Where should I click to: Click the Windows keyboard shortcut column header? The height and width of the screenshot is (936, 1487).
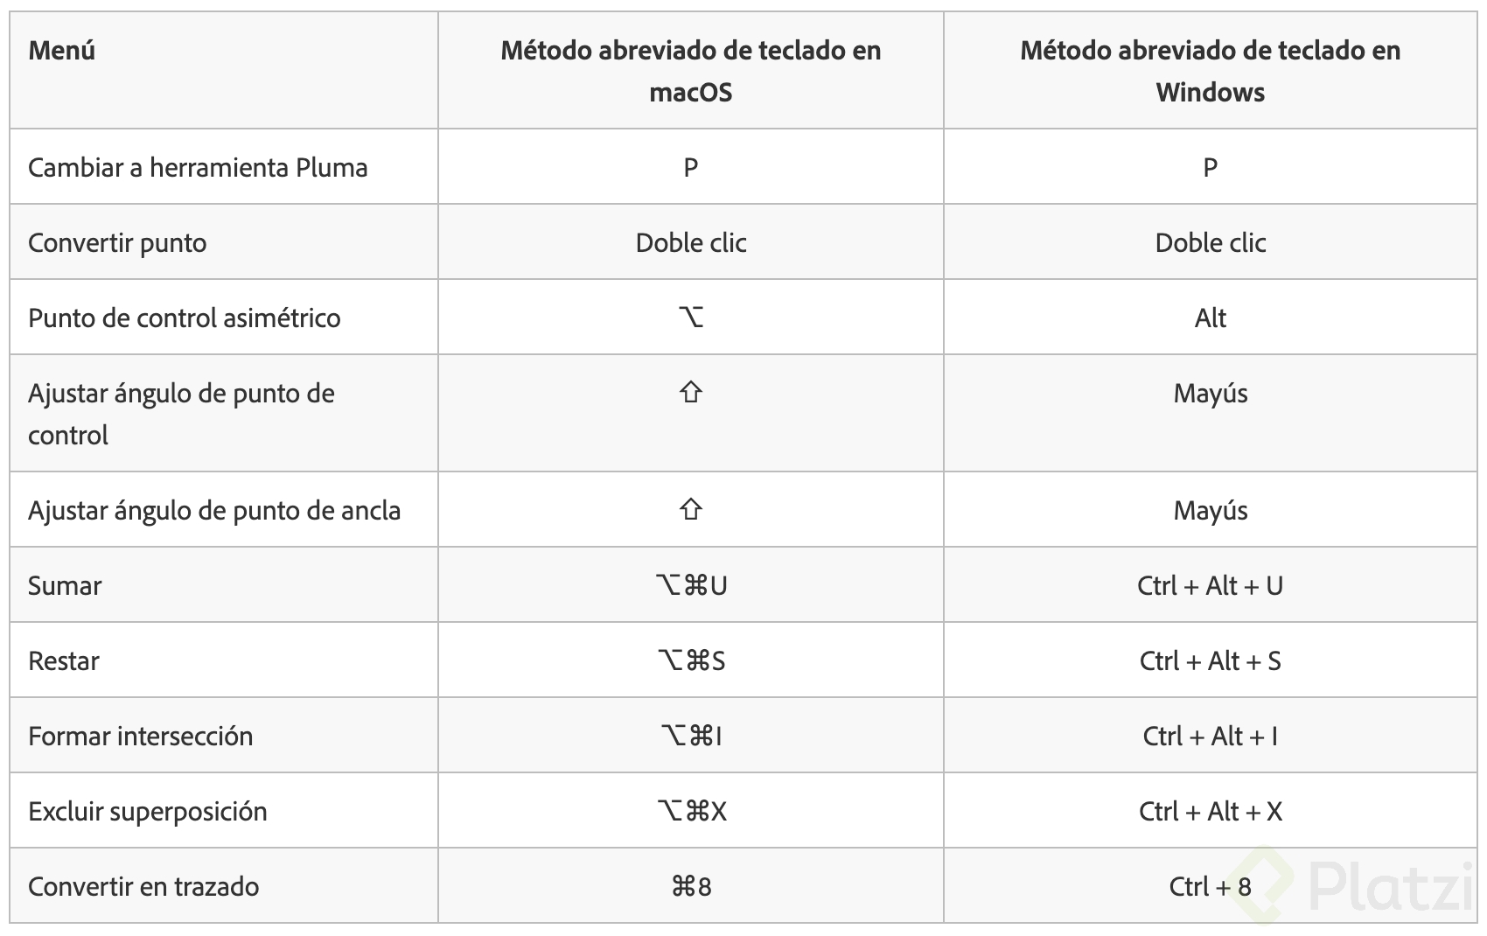tap(1211, 71)
